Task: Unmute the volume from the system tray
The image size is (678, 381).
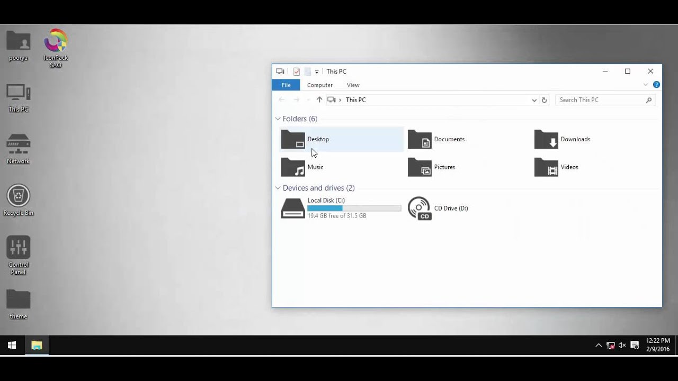Action: (621, 345)
